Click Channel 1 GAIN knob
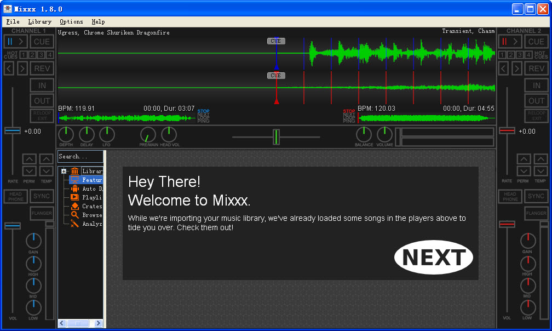This screenshot has width=552, height=331. [33, 241]
